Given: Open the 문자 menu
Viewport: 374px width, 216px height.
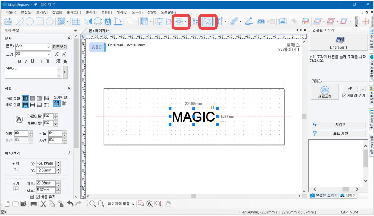Looking at the screenshot, I should [91, 12].
